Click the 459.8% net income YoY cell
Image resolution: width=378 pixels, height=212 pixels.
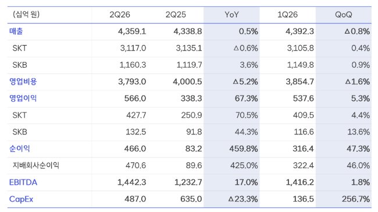244,149
